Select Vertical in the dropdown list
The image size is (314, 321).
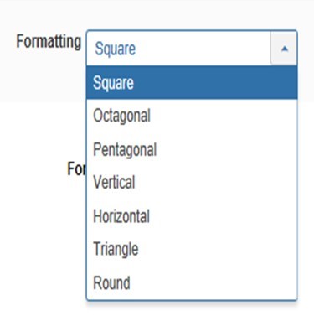point(192,183)
